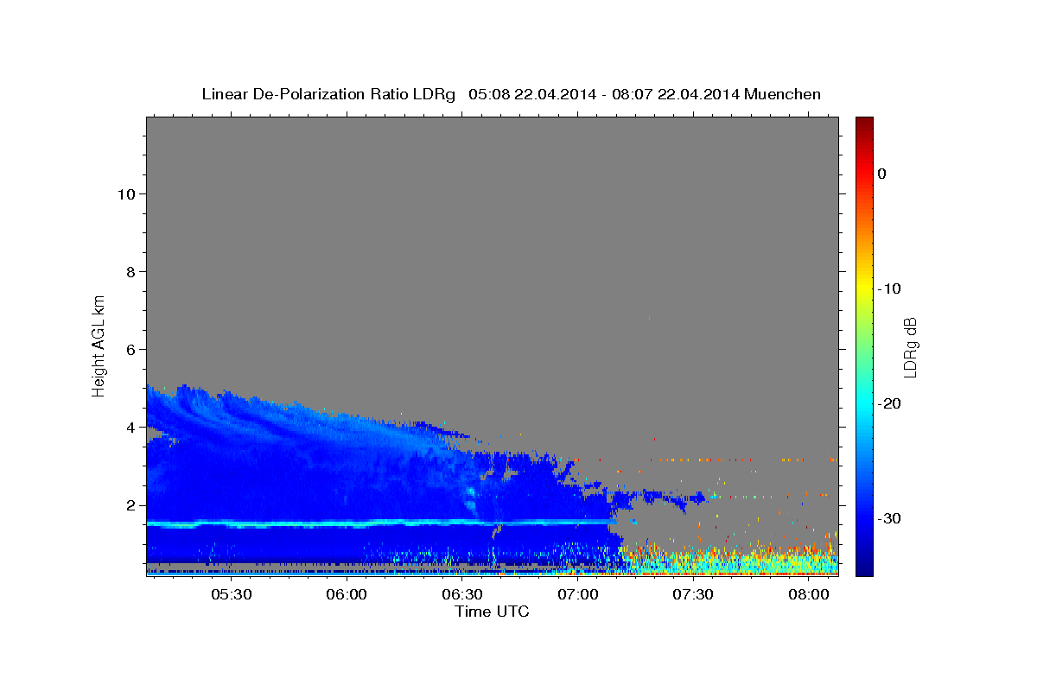Image resolution: width=1037 pixels, height=691 pixels.
Task: Click the '06:00' time tick label
Action: (x=347, y=595)
